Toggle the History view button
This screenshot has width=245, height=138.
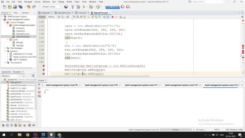51,17
